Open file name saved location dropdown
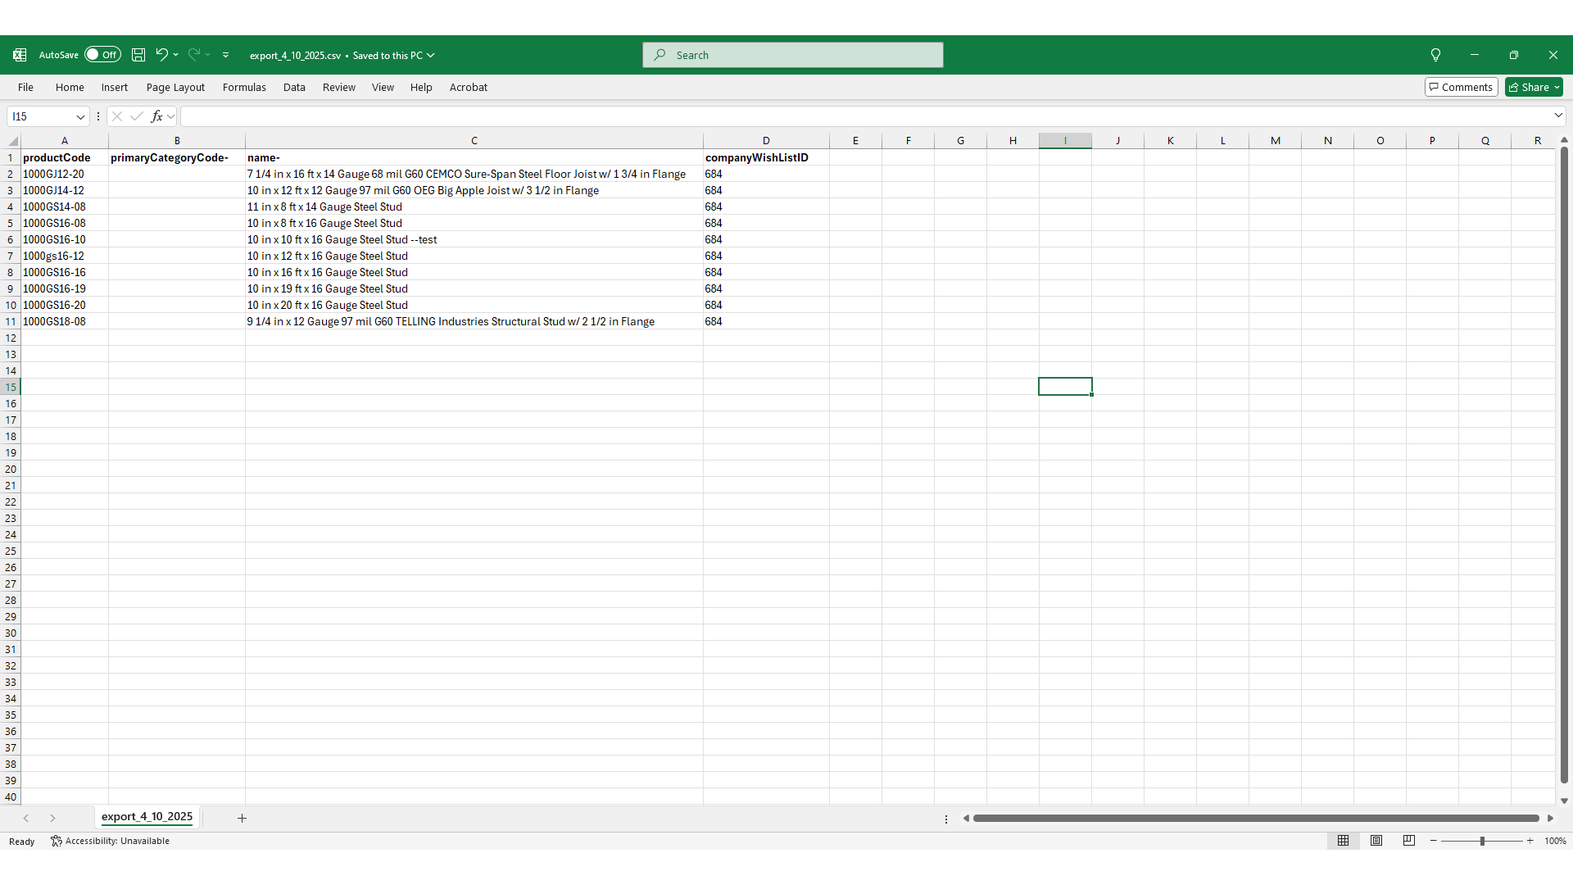The width and height of the screenshot is (1573, 885). pyautogui.click(x=431, y=55)
